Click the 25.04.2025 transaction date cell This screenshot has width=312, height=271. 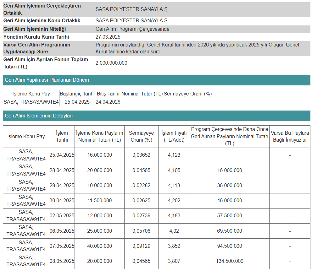point(62,155)
